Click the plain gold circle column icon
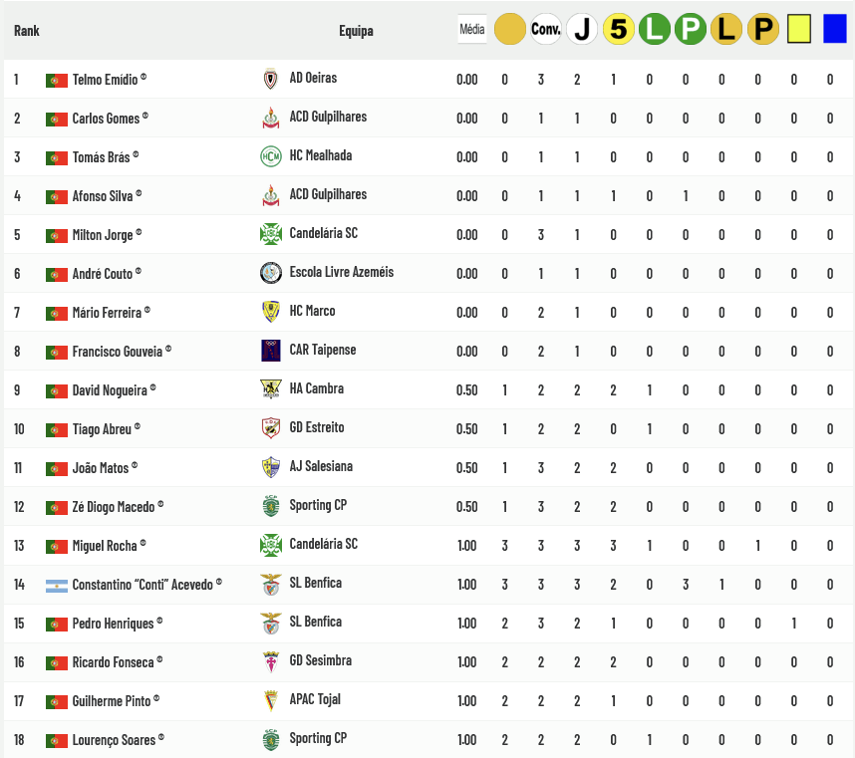This screenshot has height=758, width=855. [x=509, y=30]
